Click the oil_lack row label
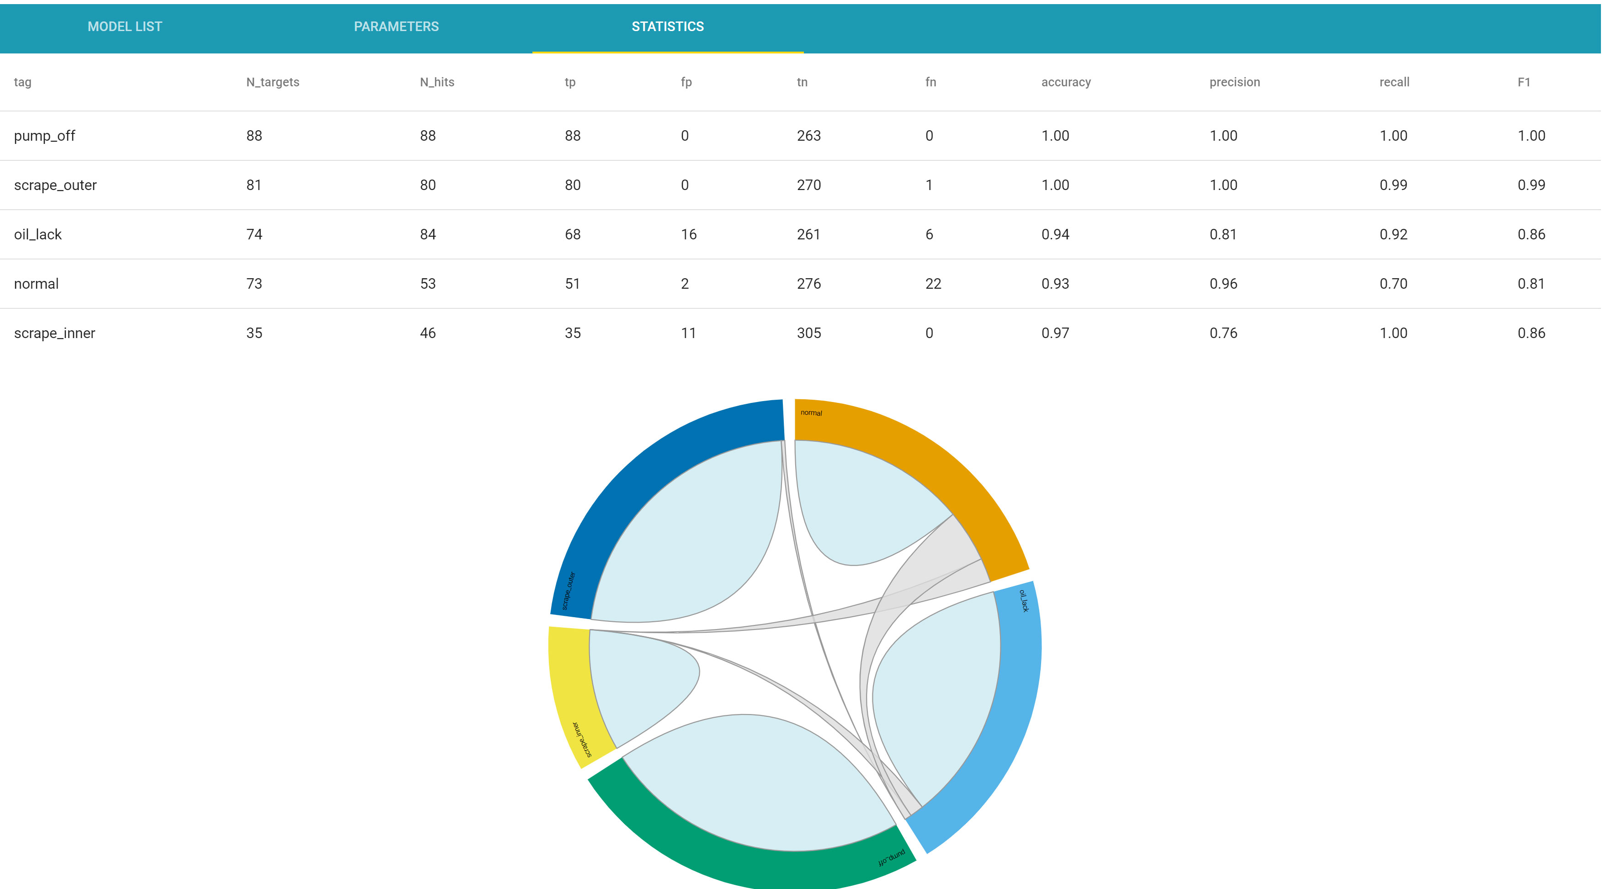This screenshot has height=889, width=1611. 37,234
